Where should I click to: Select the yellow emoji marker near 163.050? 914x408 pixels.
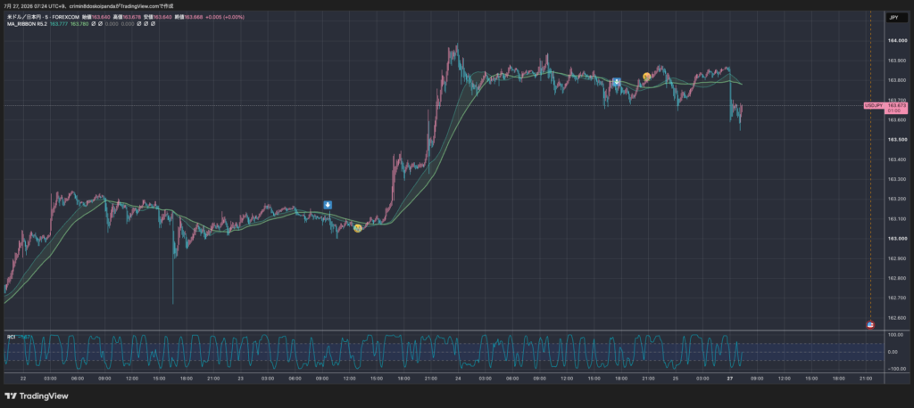point(358,228)
